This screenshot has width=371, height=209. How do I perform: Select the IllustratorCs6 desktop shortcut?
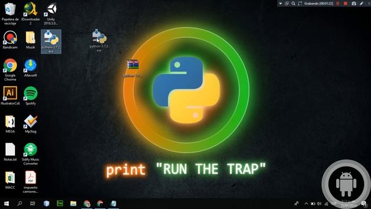10,96
